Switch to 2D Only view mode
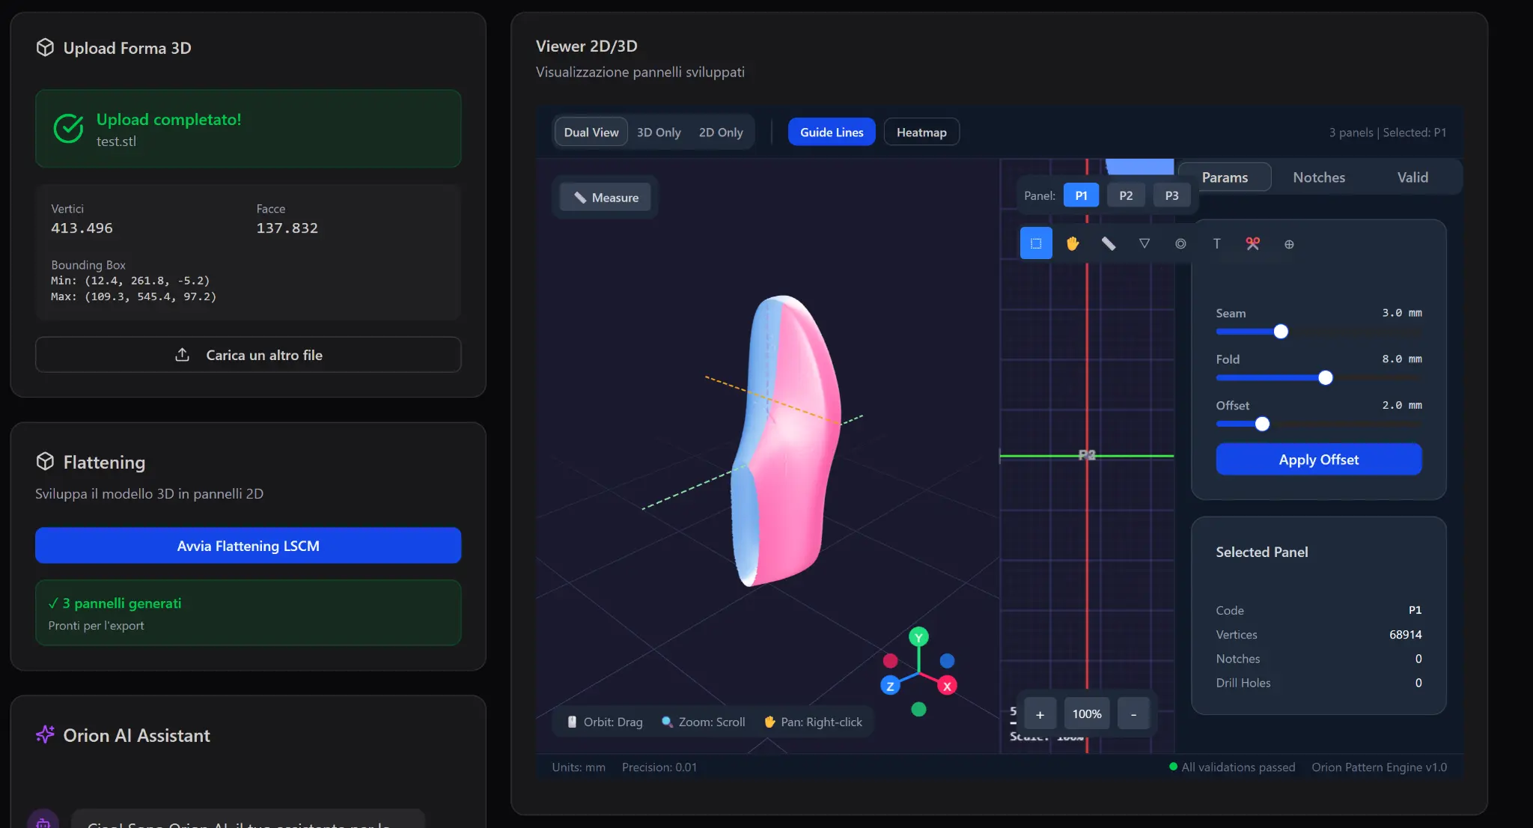Image resolution: width=1533 pixels, height=828 pixels. (x=720, y=133)
